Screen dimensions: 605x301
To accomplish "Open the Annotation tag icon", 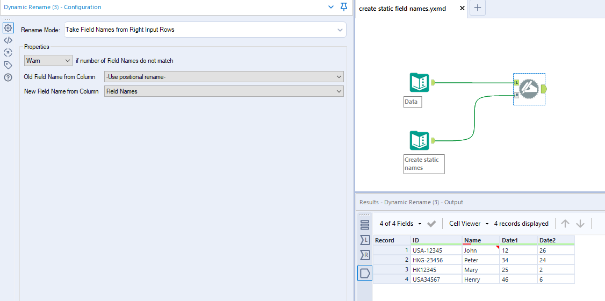I will pos(8,65).
